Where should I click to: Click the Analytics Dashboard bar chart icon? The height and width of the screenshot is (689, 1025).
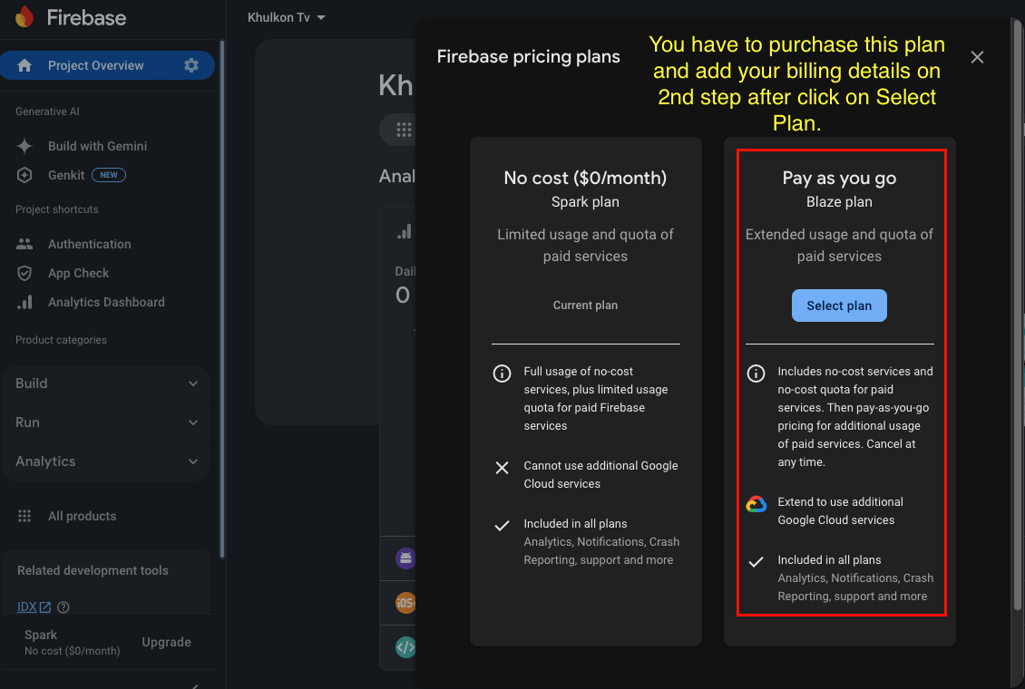24,302
